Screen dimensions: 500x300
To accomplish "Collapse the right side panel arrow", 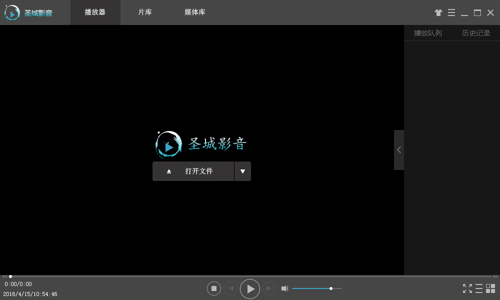I will (x=399, y=150).
